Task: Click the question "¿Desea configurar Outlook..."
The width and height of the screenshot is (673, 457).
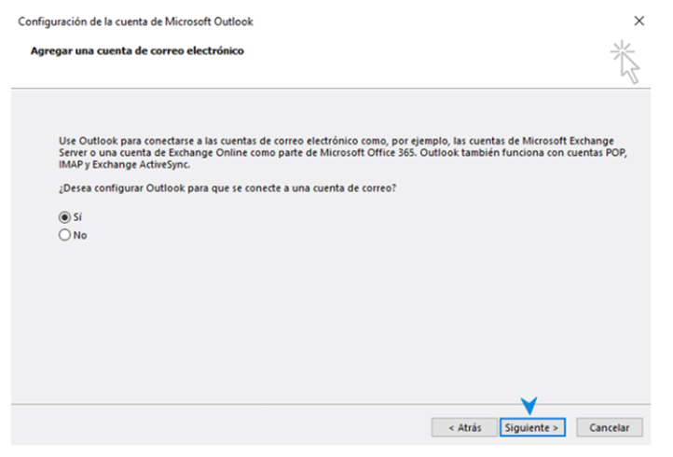Action: click(x=227, y=188)
